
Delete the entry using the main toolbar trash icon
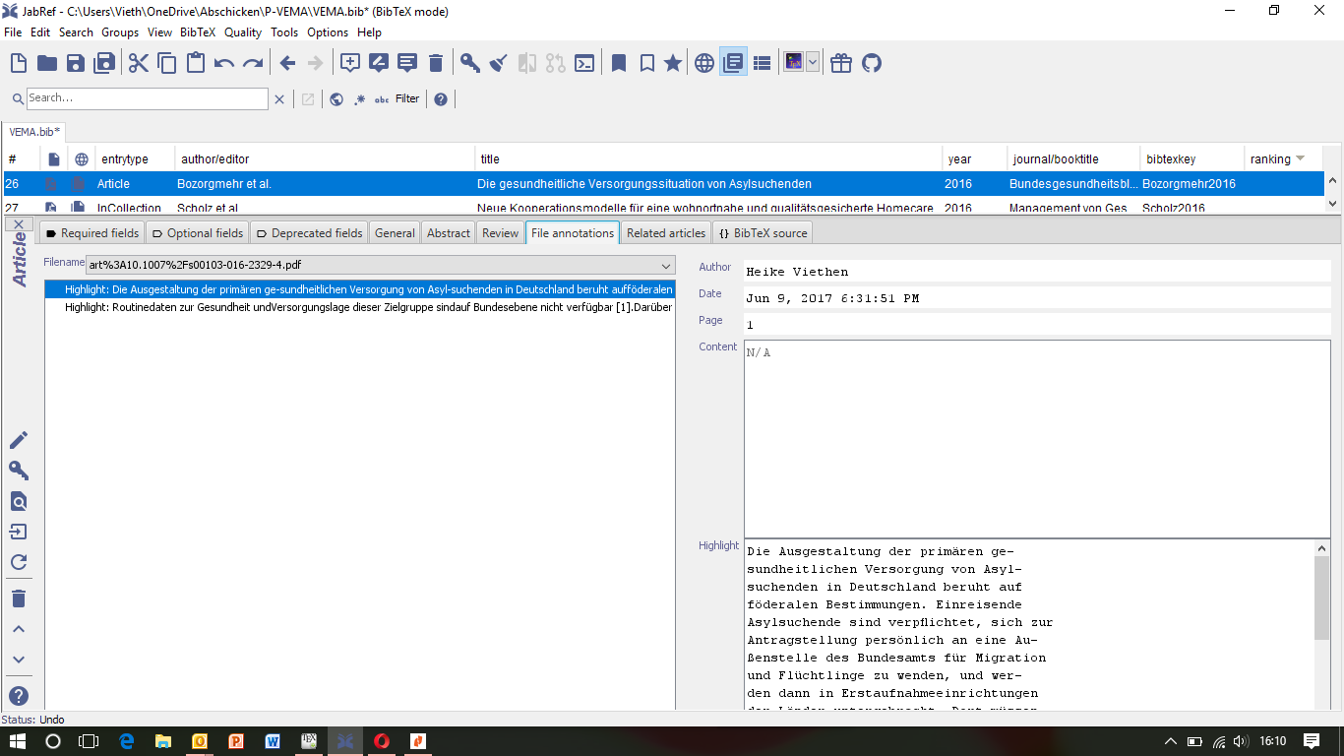tap(436, 63)
